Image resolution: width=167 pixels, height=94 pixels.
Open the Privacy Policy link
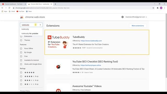coord(25,91)
